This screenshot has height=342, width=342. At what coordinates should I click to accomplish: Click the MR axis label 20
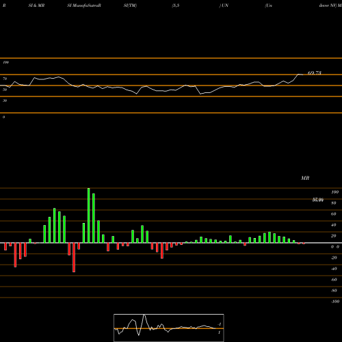[x=334, y=236]
